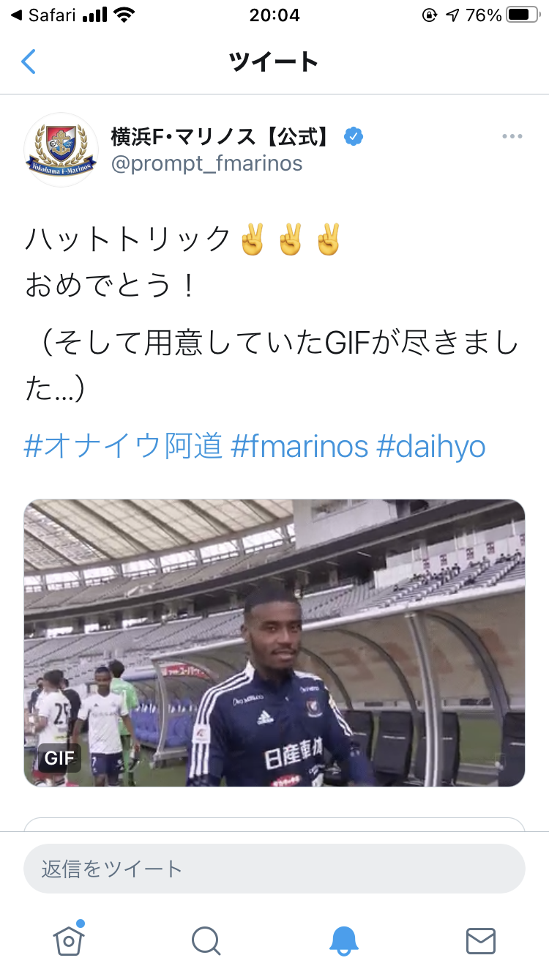Screen dimensions: 549x977
Task: Open the #daihyo hashtag
Action: (x=430, y=446)
